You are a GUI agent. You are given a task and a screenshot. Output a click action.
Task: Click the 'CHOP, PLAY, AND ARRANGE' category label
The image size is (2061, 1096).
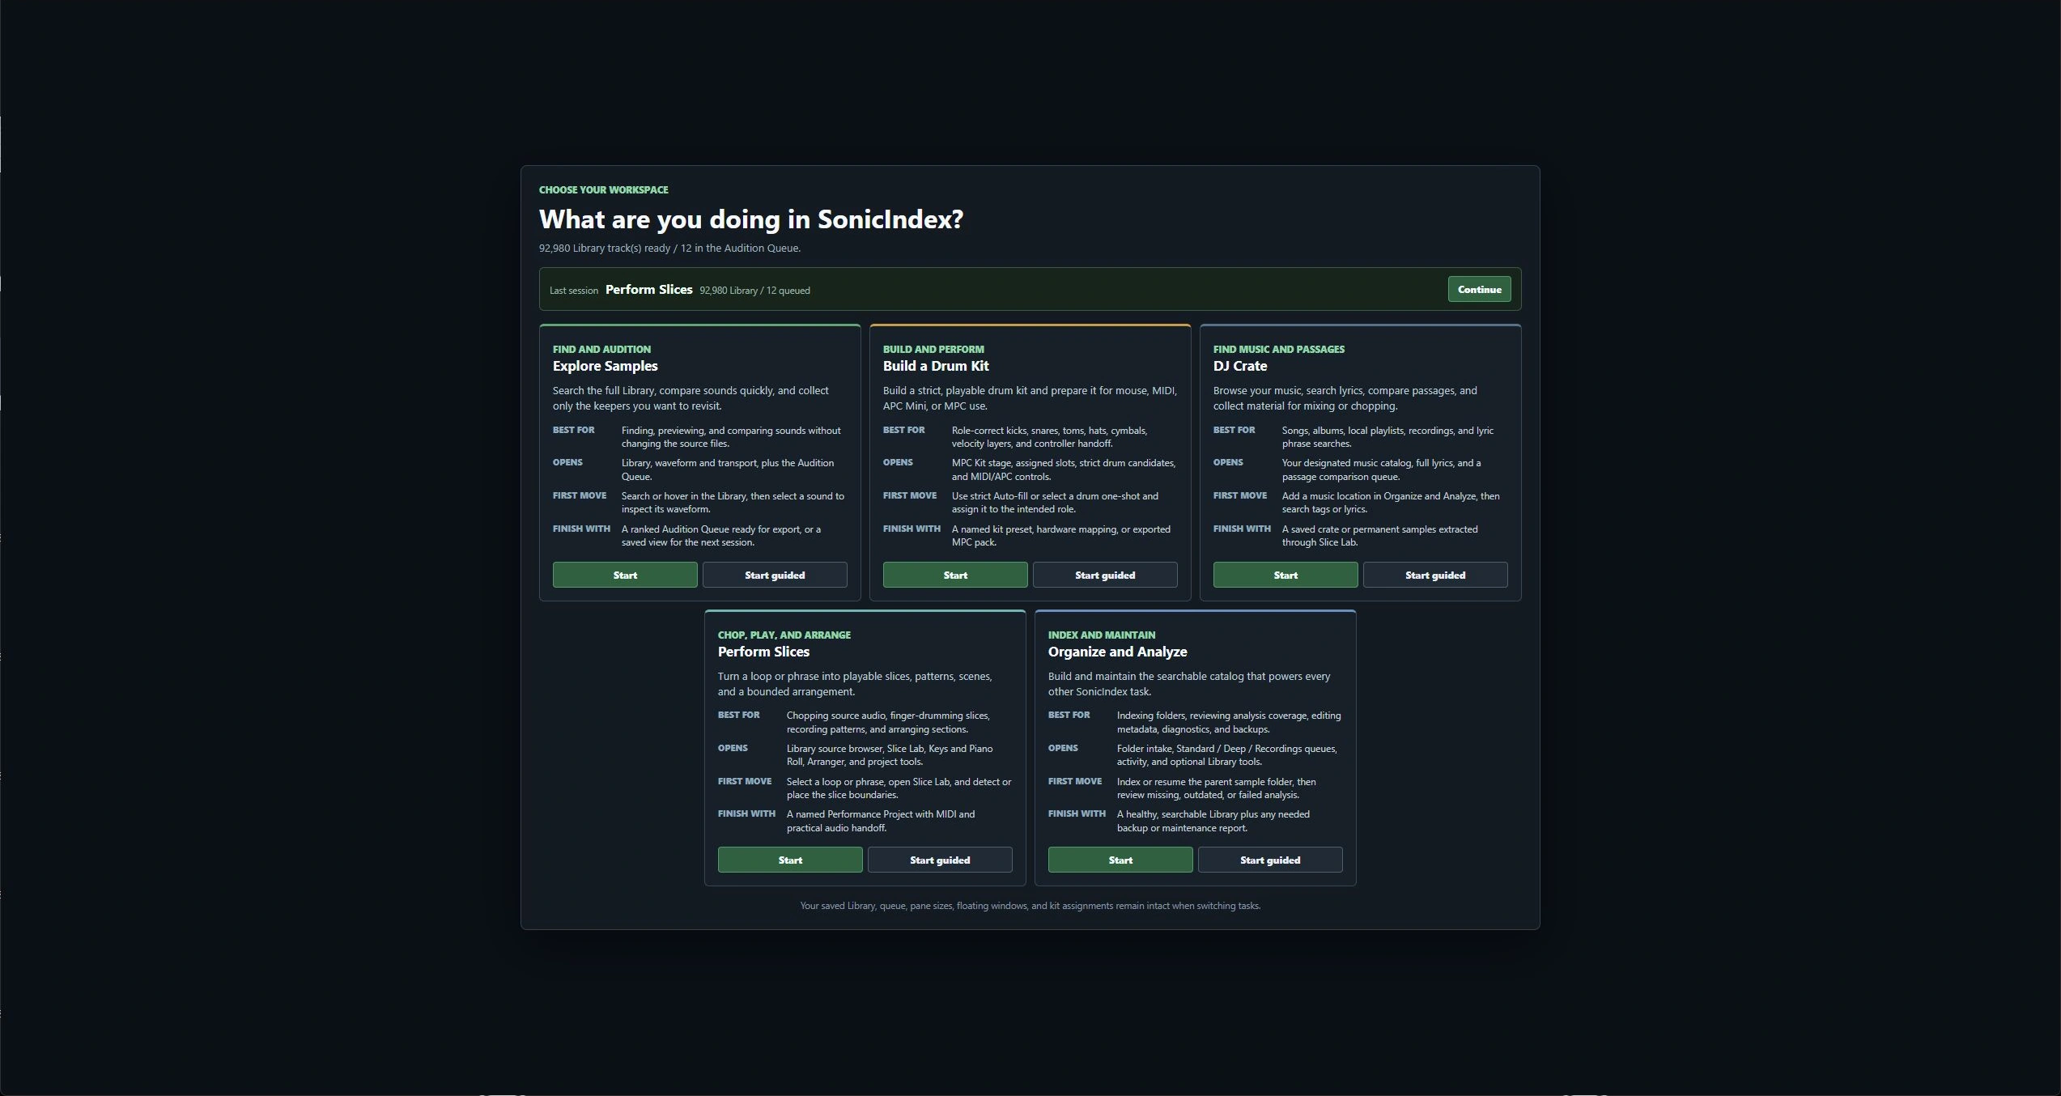click(784, 635)
